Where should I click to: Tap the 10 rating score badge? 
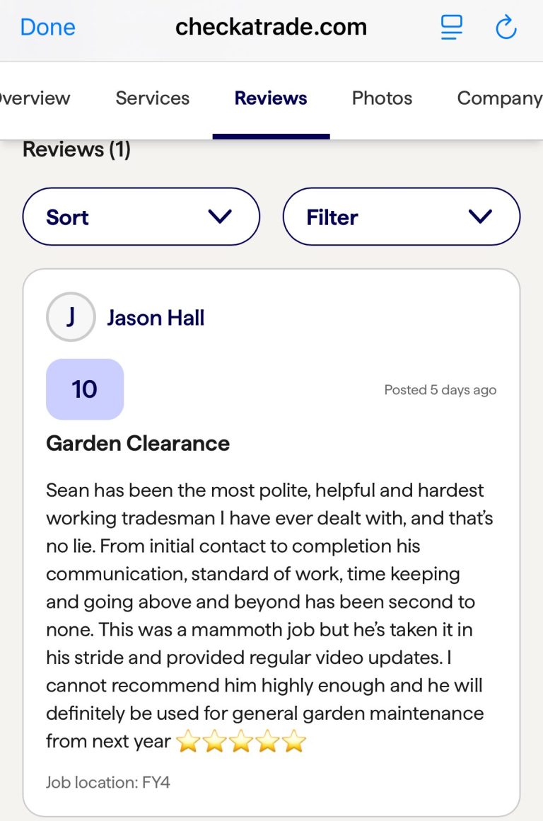[x=85, y=389]
